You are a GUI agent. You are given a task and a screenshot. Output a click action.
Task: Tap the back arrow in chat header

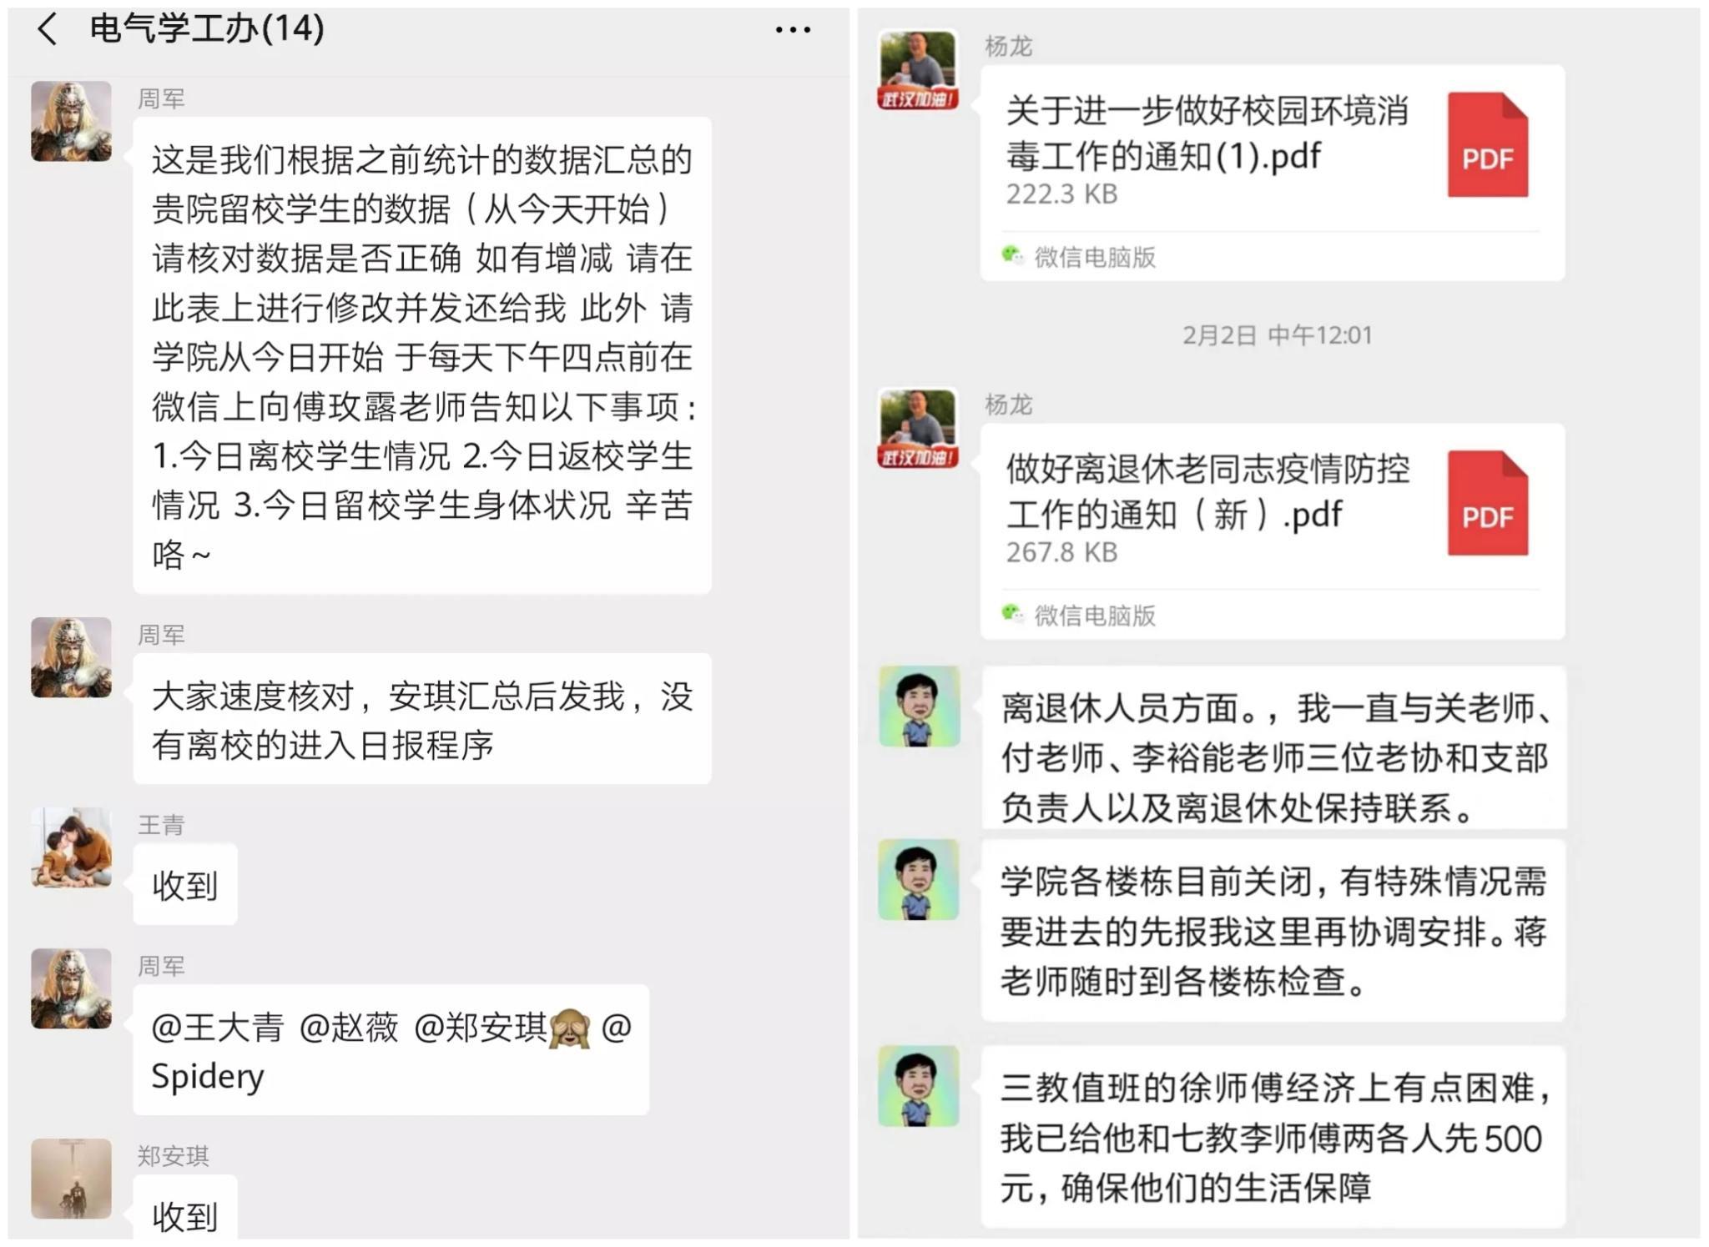48,30
